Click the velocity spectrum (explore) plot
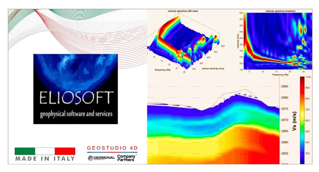The width and height of the screenshot is (319, 172). point(278,41)
